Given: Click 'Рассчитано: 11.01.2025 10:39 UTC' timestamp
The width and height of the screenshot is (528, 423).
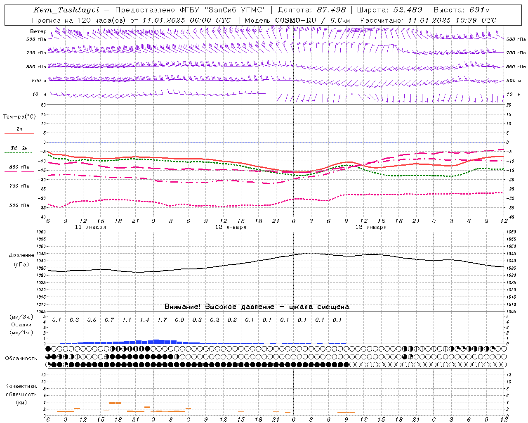Looking at the screenshot, I should [x=428, y=20].
